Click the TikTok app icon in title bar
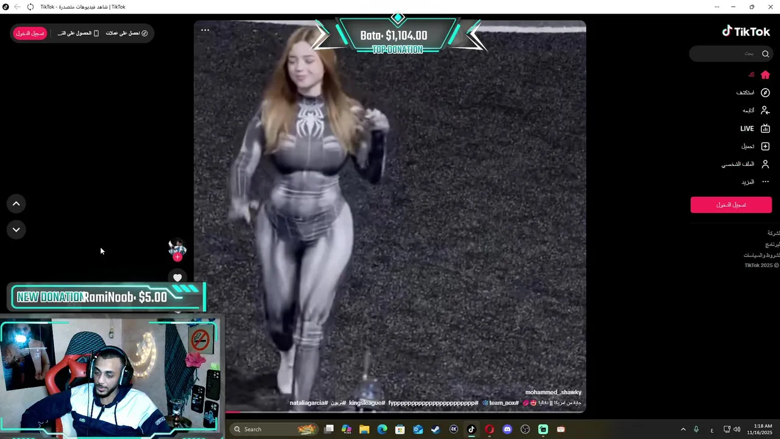The image size is (780, 439). [x=5, y=7]
